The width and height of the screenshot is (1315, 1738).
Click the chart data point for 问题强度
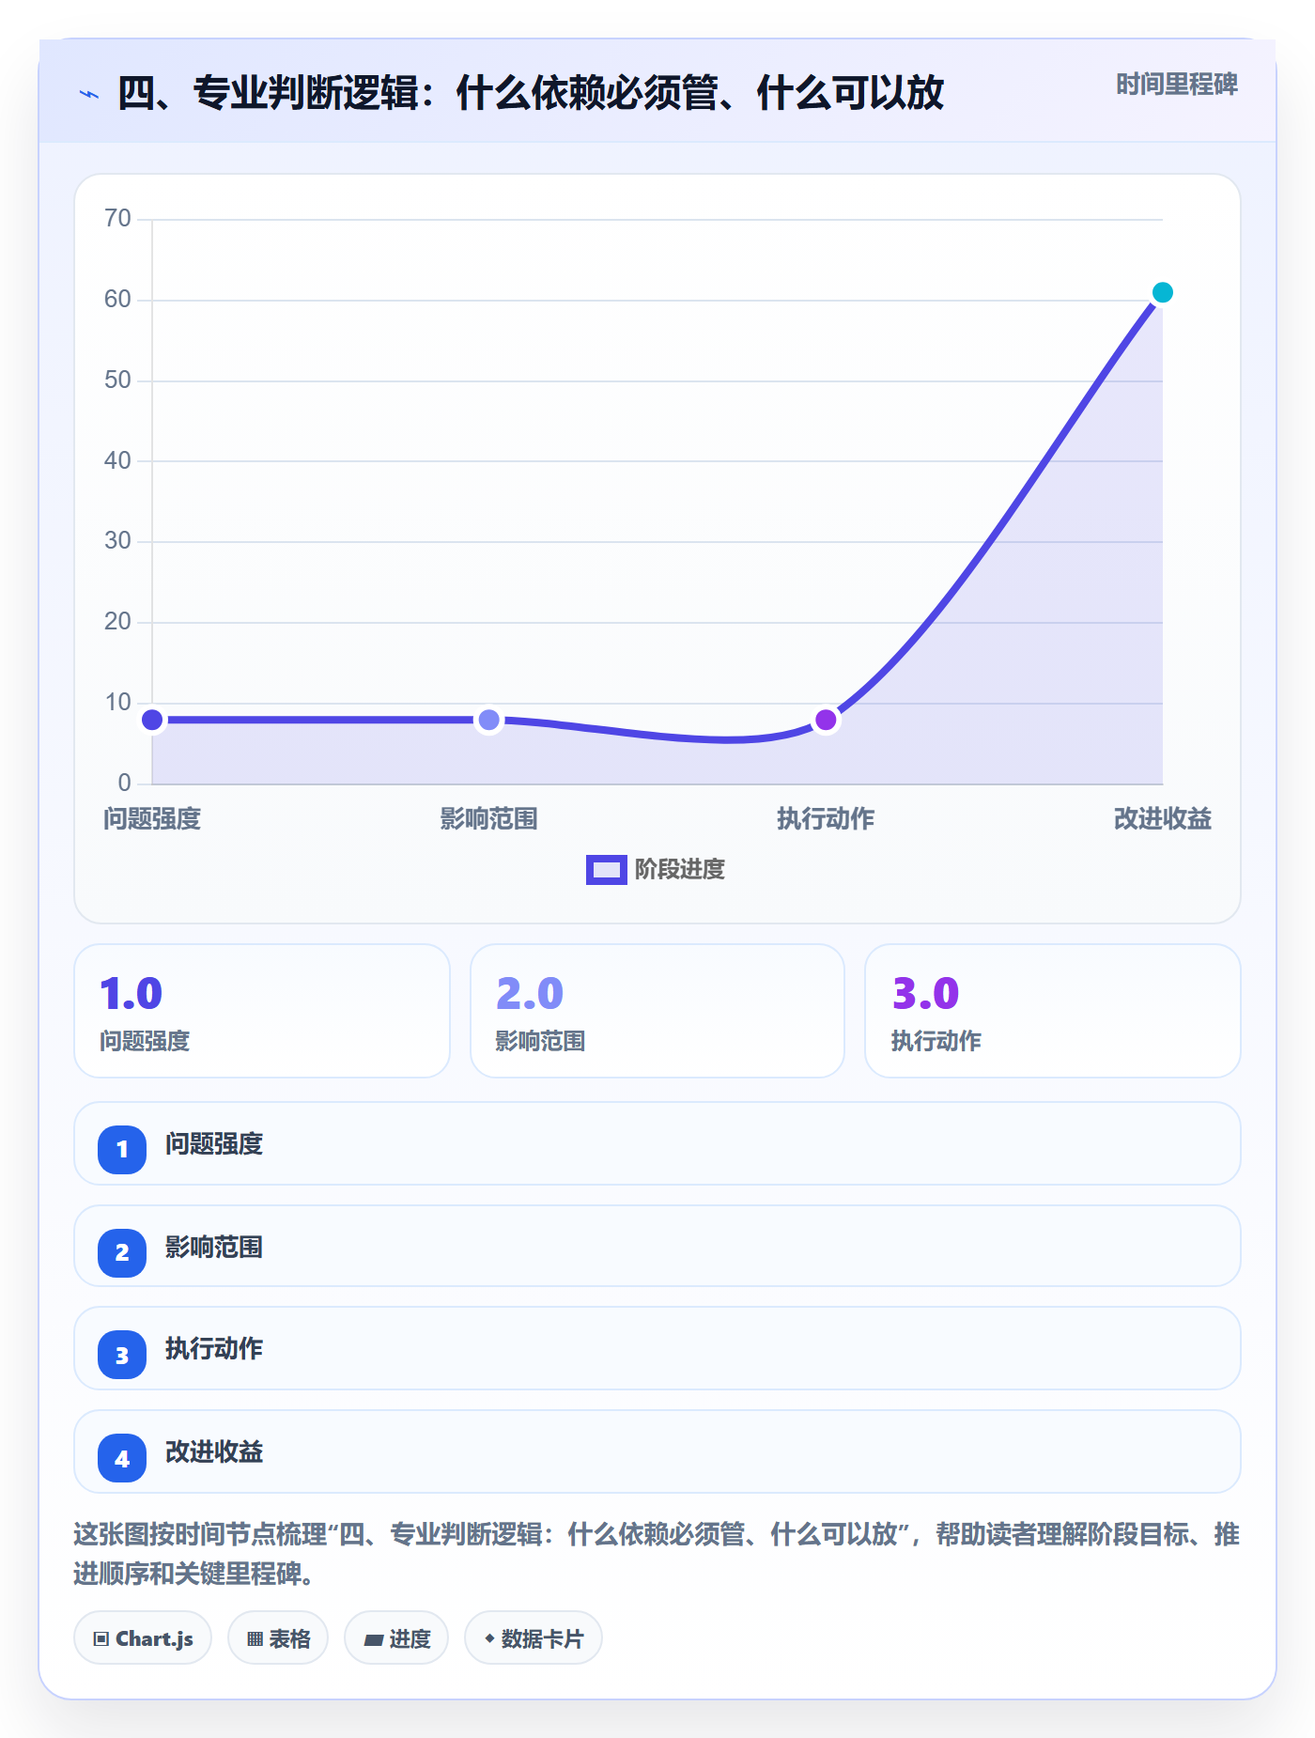[x=152, y=721]
